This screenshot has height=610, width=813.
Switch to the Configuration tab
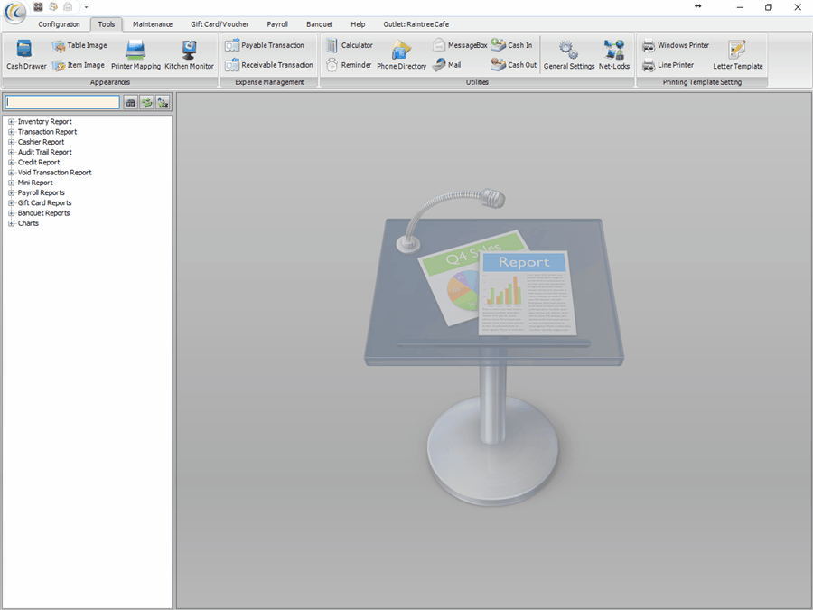click(59, 24)
